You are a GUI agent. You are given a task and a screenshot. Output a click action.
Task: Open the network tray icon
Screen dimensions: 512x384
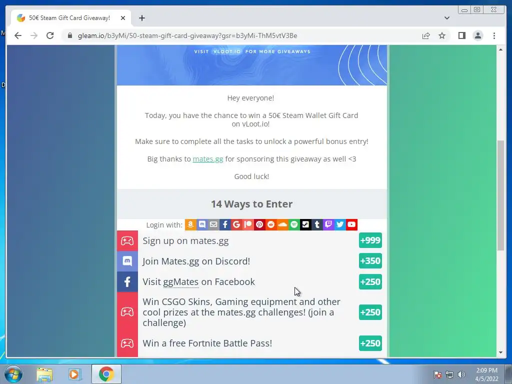449,374
